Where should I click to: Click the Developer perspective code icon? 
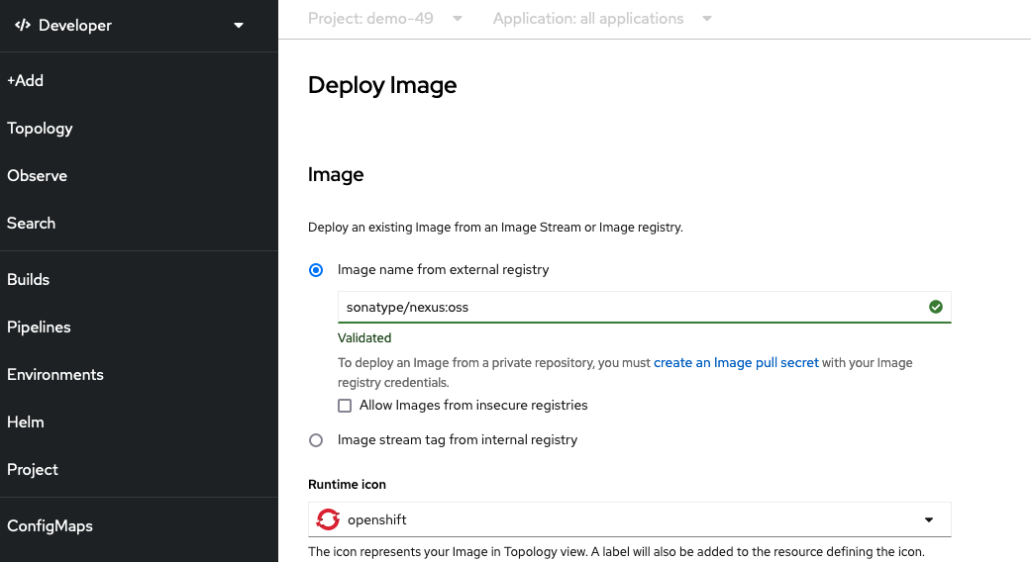click(x=23, y=25)
